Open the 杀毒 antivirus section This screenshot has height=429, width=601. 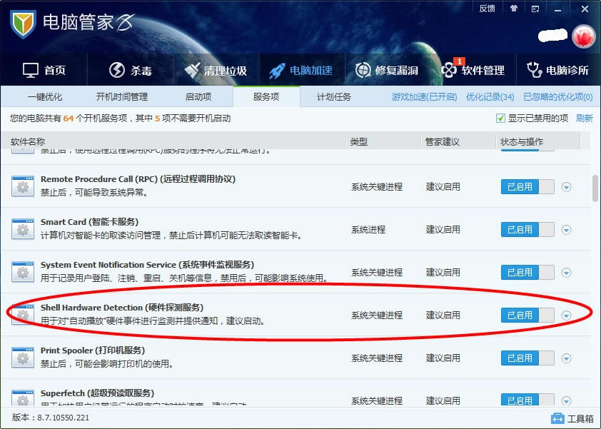point(131,70)
